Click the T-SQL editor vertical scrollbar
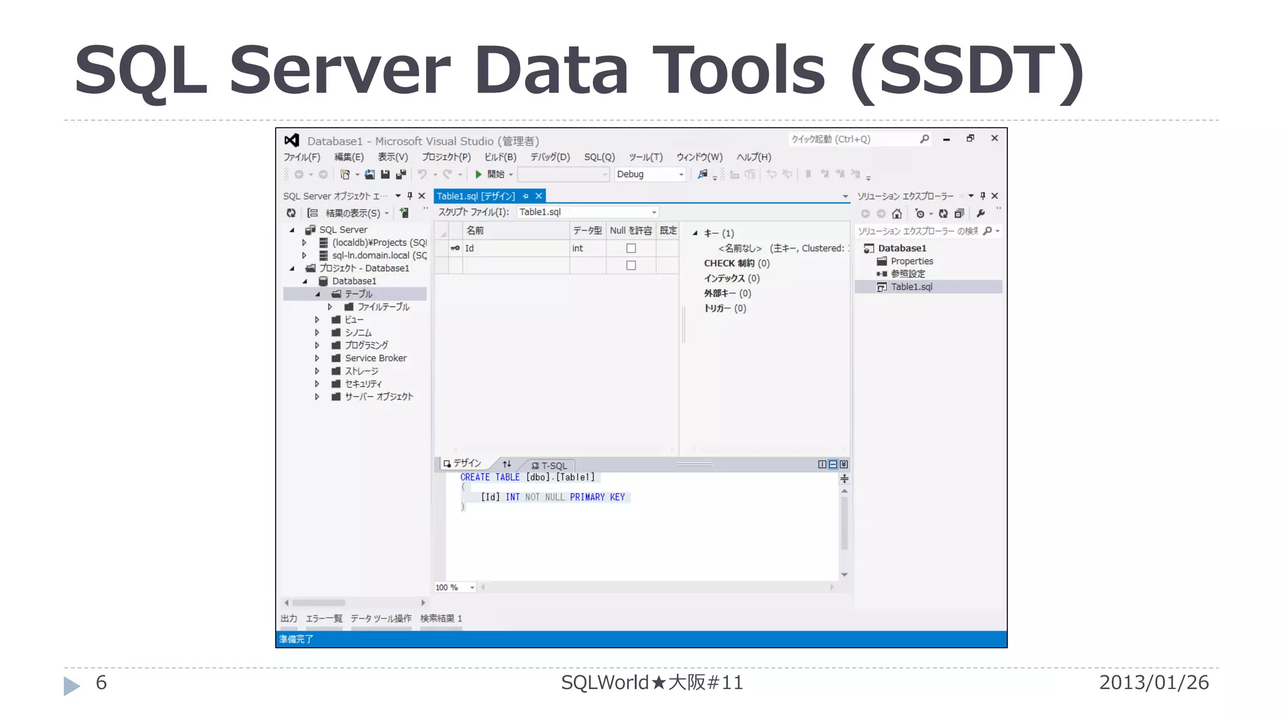1283x721 pixels. (x=844, y=524)
